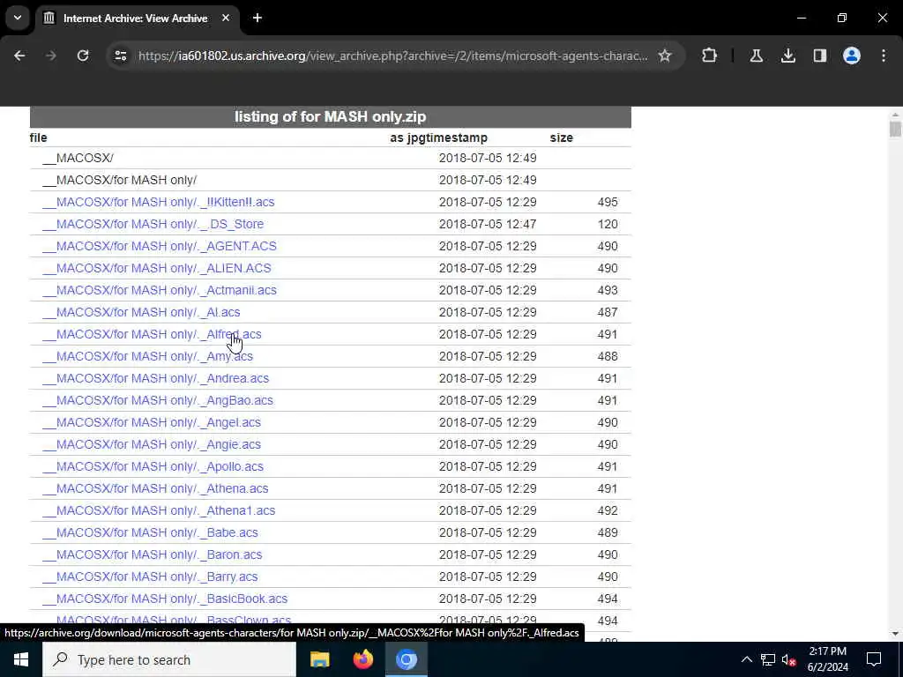Click size value 487 in _Al.acs row
This screenshot has width=903, height=677.
click(x=607, y=312)
